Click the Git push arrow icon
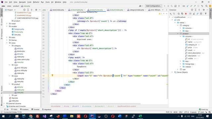Image resolution: width=212 pixels, height=119 pixels. click(x=195, y=6)
